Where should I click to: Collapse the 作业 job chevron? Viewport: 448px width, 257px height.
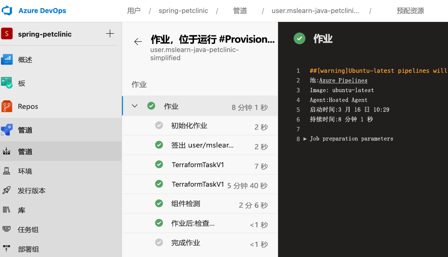135,106
